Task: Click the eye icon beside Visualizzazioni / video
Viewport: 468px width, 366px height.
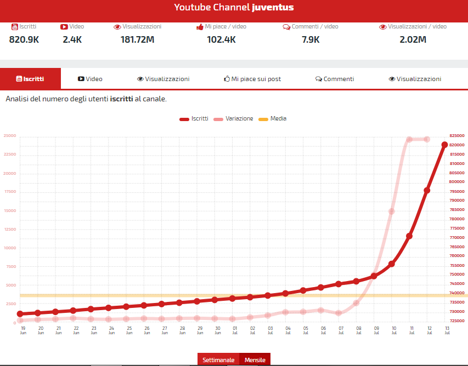Action: point(383,27)
